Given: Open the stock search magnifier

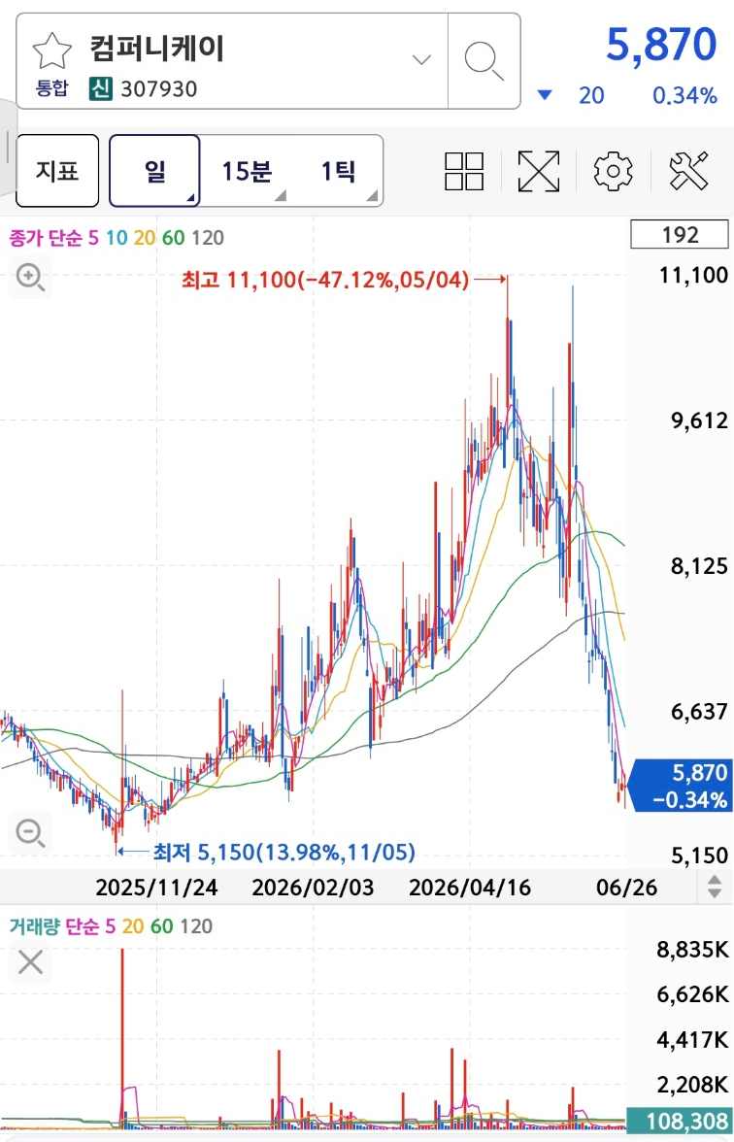Looking at the screenshot, I should click(484, 61).
